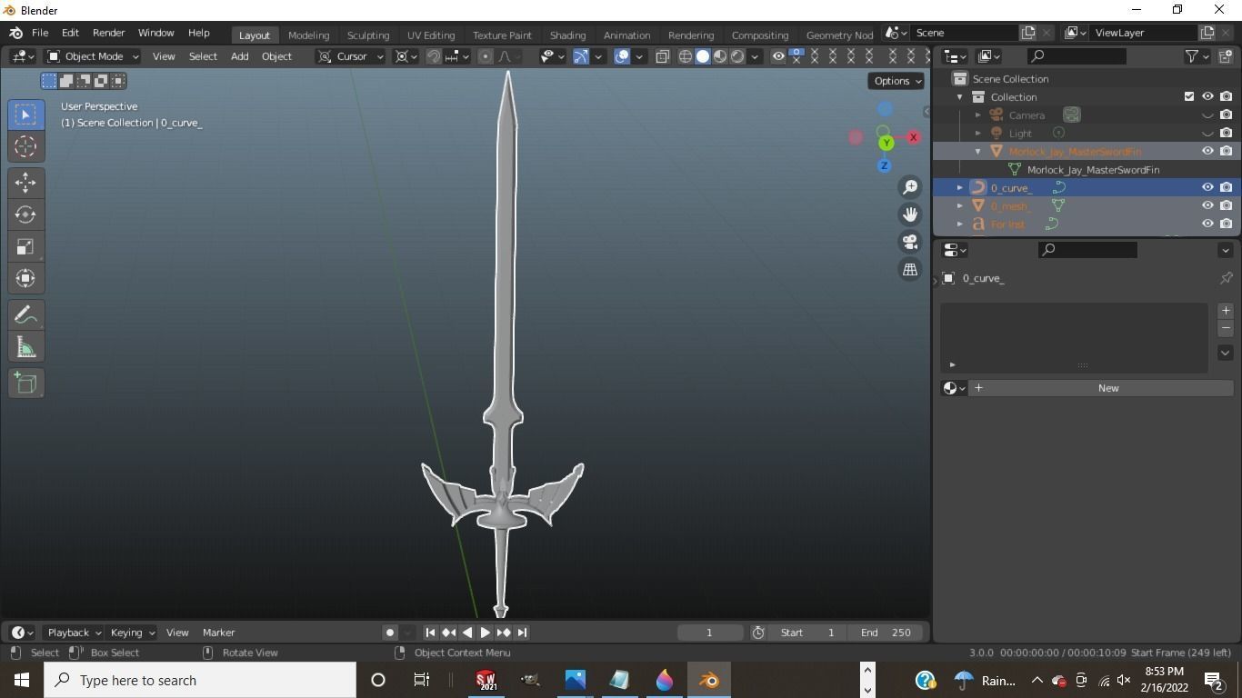Open the Add menu in viewport

tap(239, 56)
